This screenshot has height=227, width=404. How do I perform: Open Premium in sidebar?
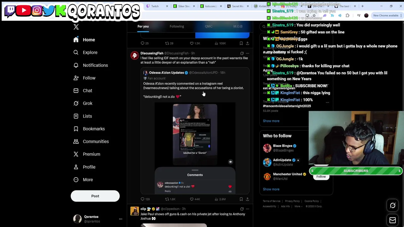tap(87, 154)
